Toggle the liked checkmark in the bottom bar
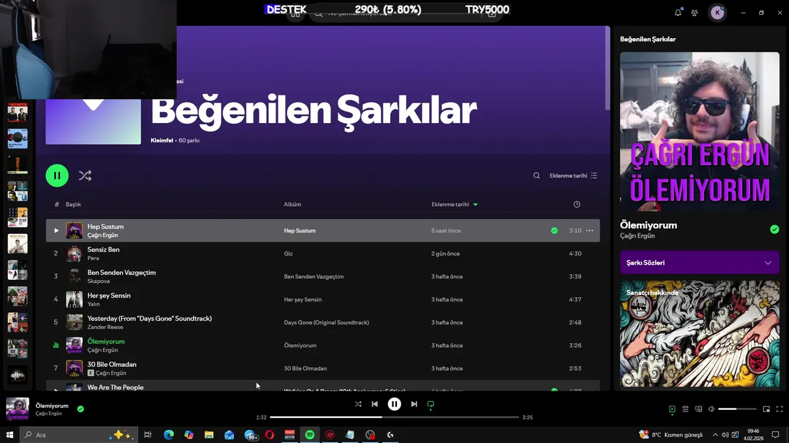789x443 pixels. [x=81, y=409]
